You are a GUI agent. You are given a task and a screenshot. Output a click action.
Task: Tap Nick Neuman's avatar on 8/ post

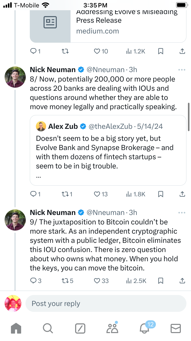[x=15, y=77]
